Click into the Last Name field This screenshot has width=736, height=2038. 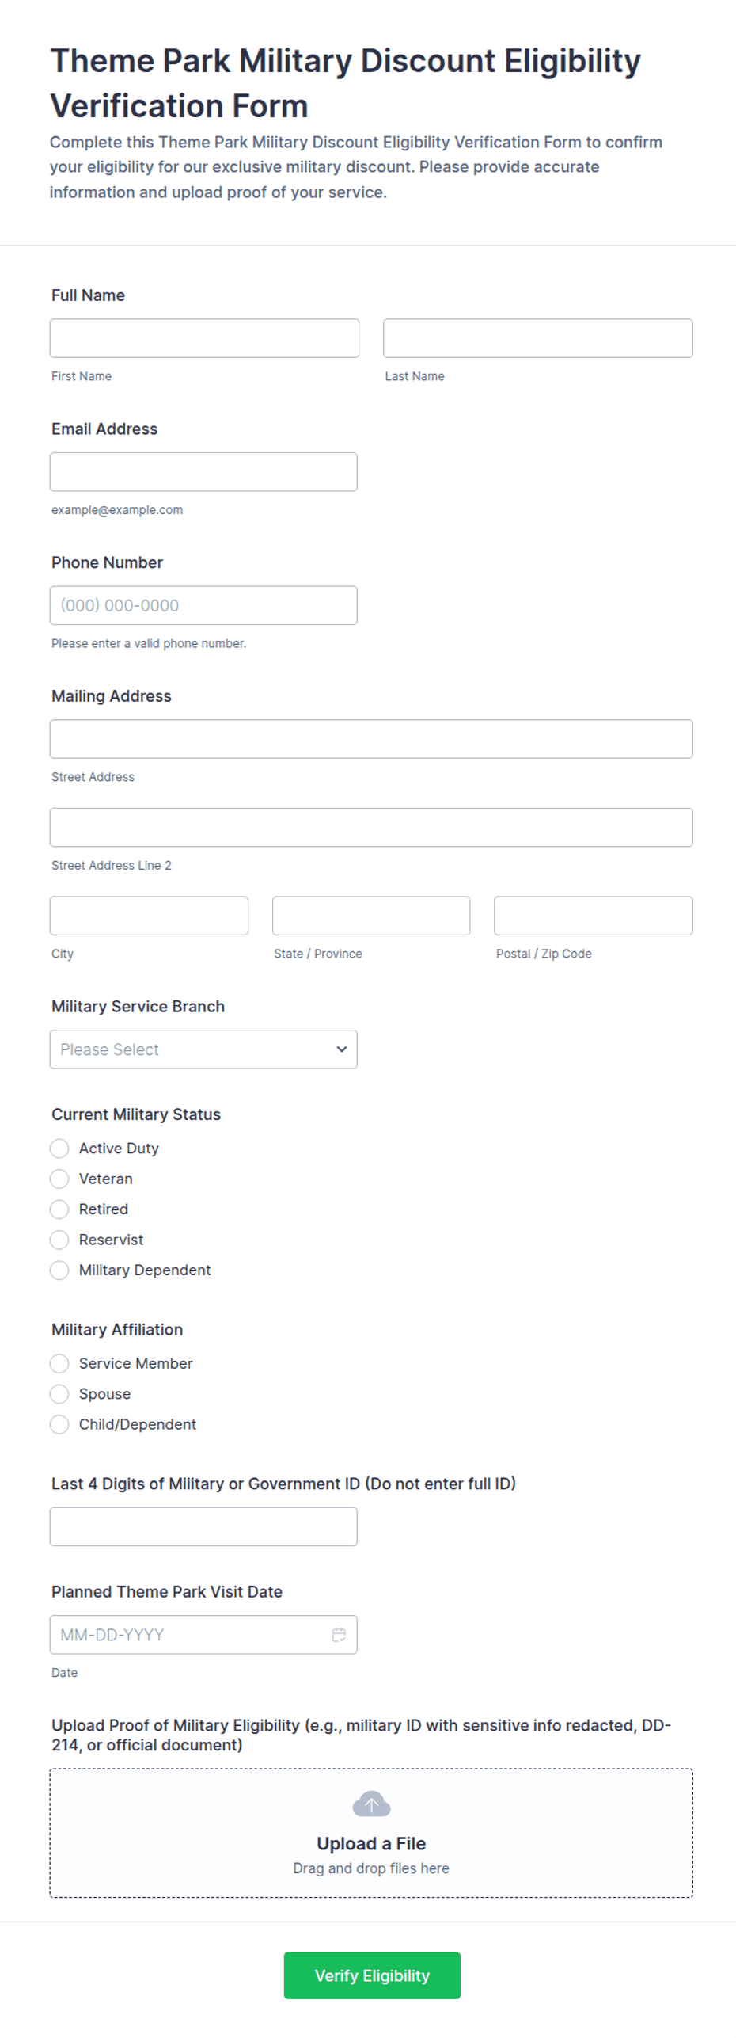tap(538, 338)
